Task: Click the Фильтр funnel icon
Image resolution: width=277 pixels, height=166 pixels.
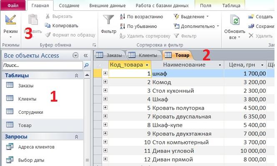Action: 108,21
